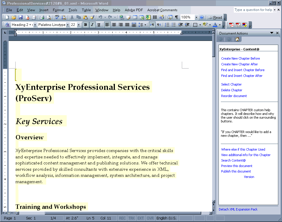282x222 pixels.
Task: Open the Document Actions pane menu arrow
Action: pyautogui.click(x=272, y=33)
